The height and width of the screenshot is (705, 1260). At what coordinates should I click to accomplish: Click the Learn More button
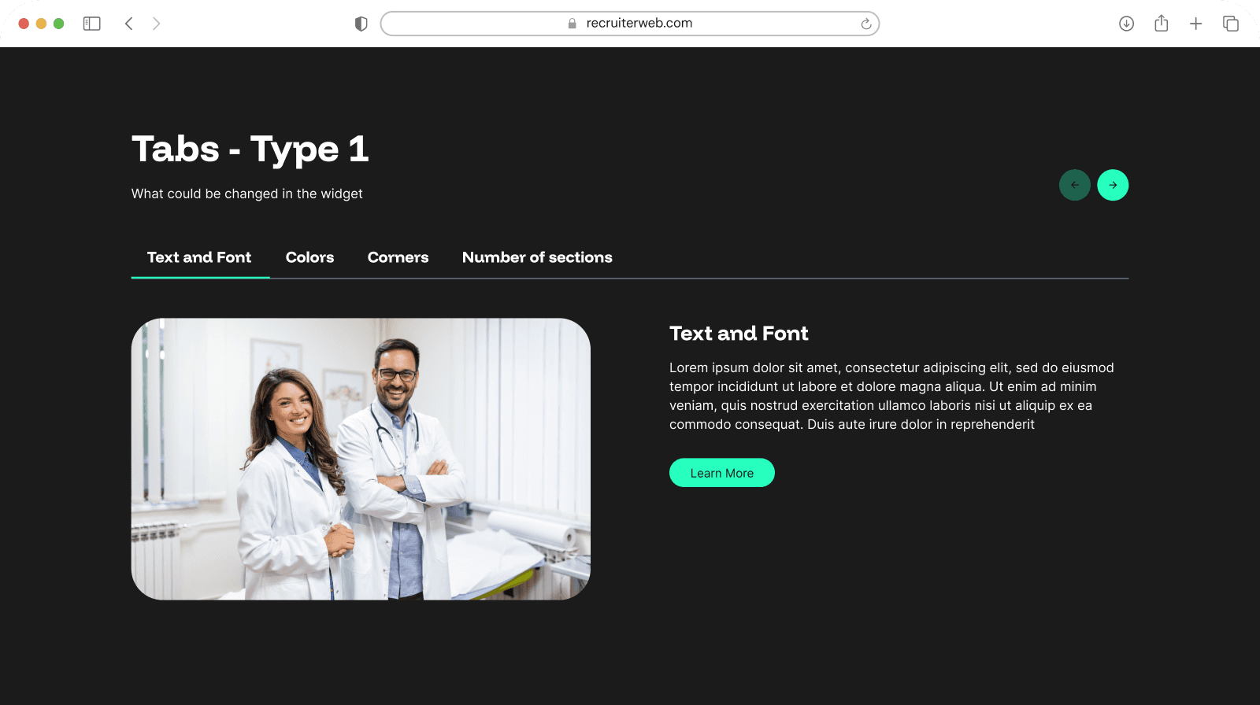tap(721, 473)
